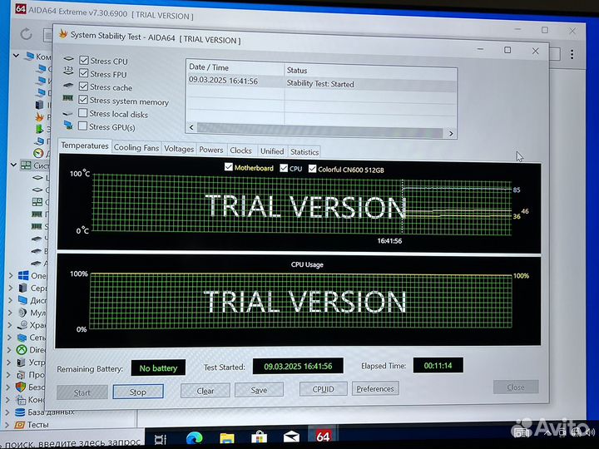Viewport: 599px width, 449px height.
Task: Enable the Stress GPU(s) checkbox
Action: tap(82, 126)
